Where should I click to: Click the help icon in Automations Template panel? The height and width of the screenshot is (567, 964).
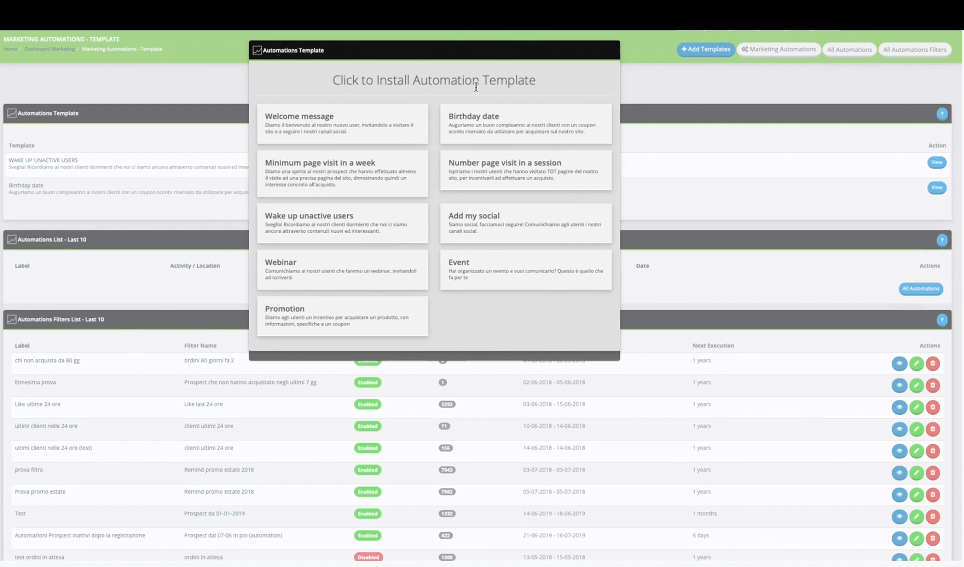941,114
